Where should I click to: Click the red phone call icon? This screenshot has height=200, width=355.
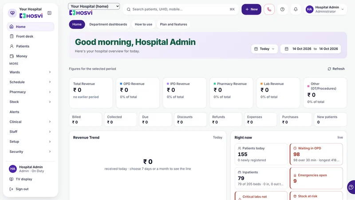[x=269, y=9]
